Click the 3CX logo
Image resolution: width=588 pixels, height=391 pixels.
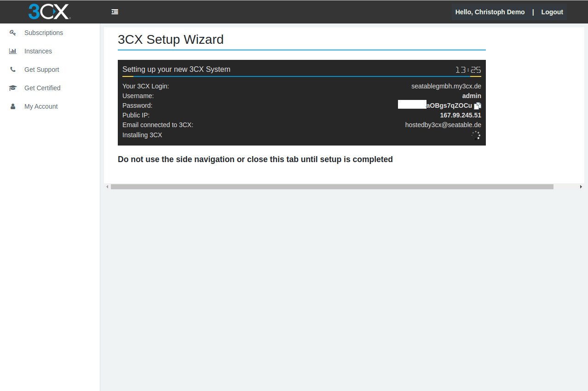(x=49, y=12)
